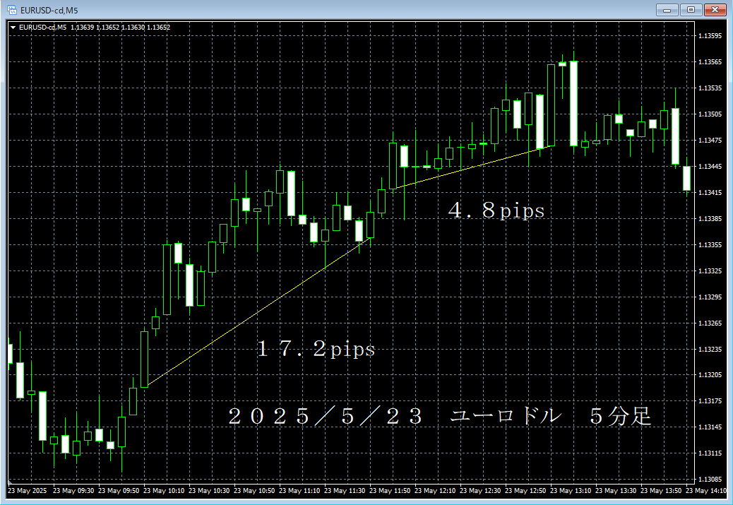Click the 23 May 13:10 time label

point(574,490)
